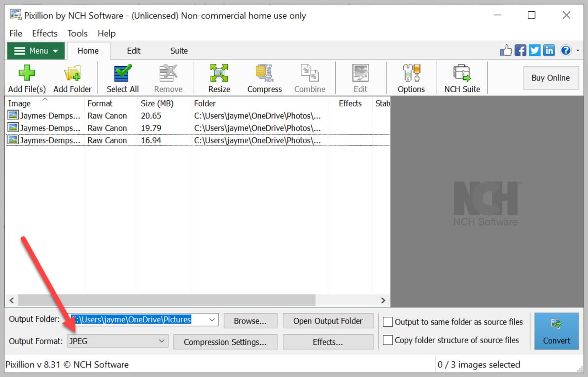Expand the Output Format JPEG dropdown
This screenshot has height=377, width=588.
click(162, 341)
